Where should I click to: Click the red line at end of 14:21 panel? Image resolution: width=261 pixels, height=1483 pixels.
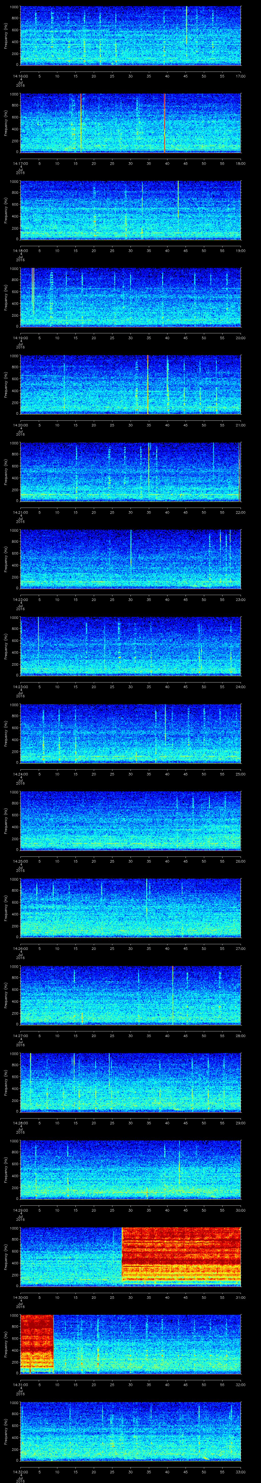pyautogui.click(x=239, y=472)
